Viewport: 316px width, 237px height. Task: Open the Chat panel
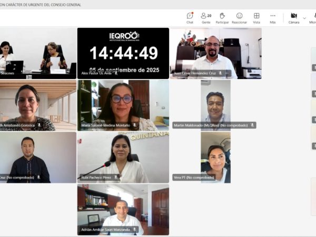(x=190, y=18)
